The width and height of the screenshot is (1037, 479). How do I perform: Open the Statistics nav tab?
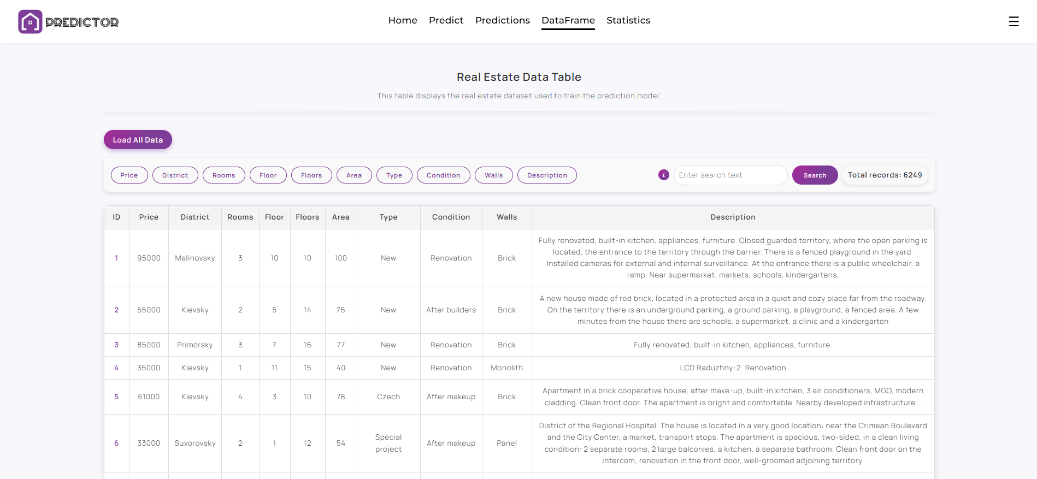point(628,20)
